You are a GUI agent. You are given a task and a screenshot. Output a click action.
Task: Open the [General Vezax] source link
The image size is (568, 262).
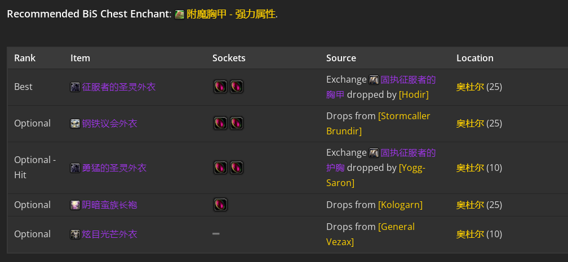[371, 234]
